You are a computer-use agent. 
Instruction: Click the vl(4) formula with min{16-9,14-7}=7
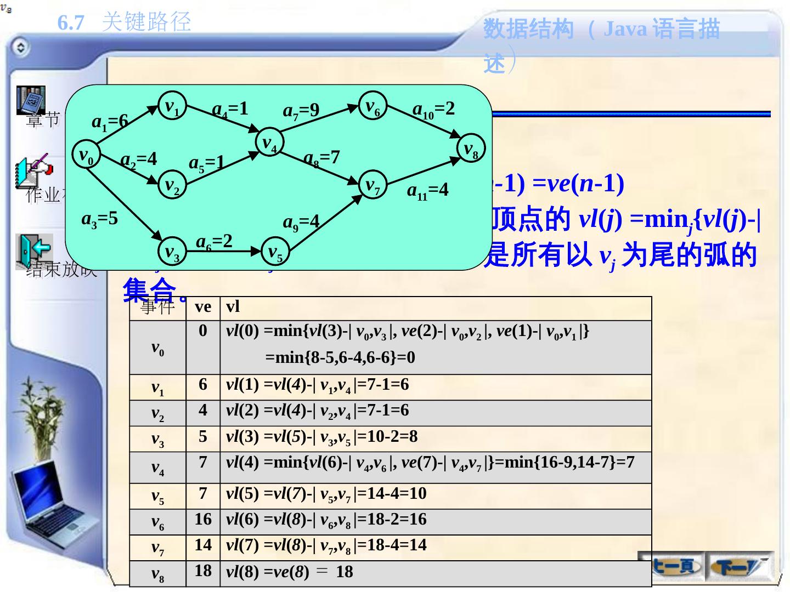[430, 463]
